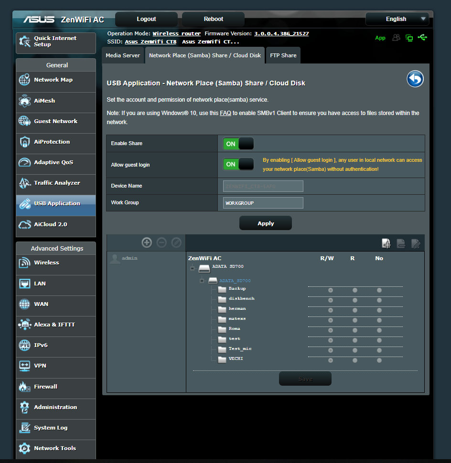This screenshot has height=463, width=451.
Task: Open the firmware version link
Action: (x=281, y=34)
